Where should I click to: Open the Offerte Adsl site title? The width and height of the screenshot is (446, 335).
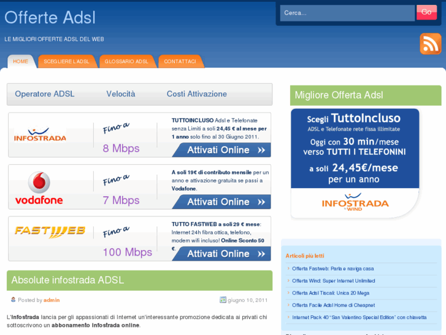click(x=50, y=17)
